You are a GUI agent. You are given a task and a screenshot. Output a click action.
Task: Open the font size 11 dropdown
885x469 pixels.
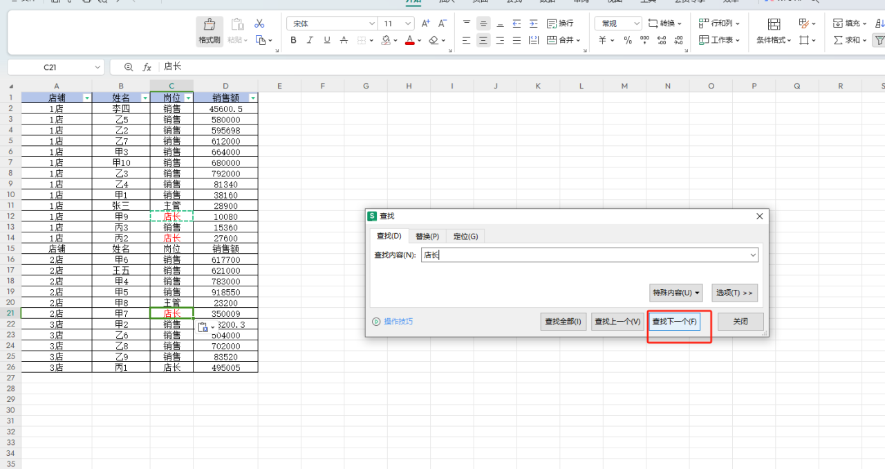[407, 24]
